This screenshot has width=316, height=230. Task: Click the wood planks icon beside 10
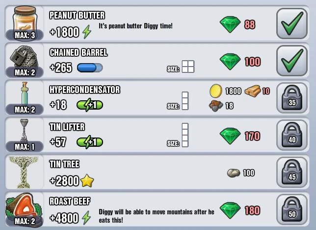click(253, 91)
